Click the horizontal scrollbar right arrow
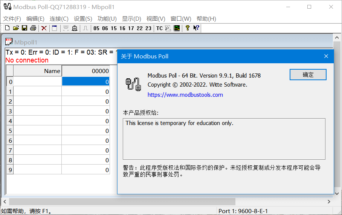Screen dimensions: 342x215 tap(329, 202)
